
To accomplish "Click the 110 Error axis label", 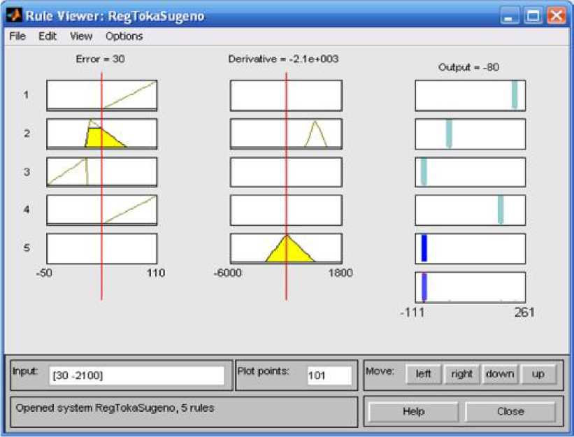I will pos(156,273).
